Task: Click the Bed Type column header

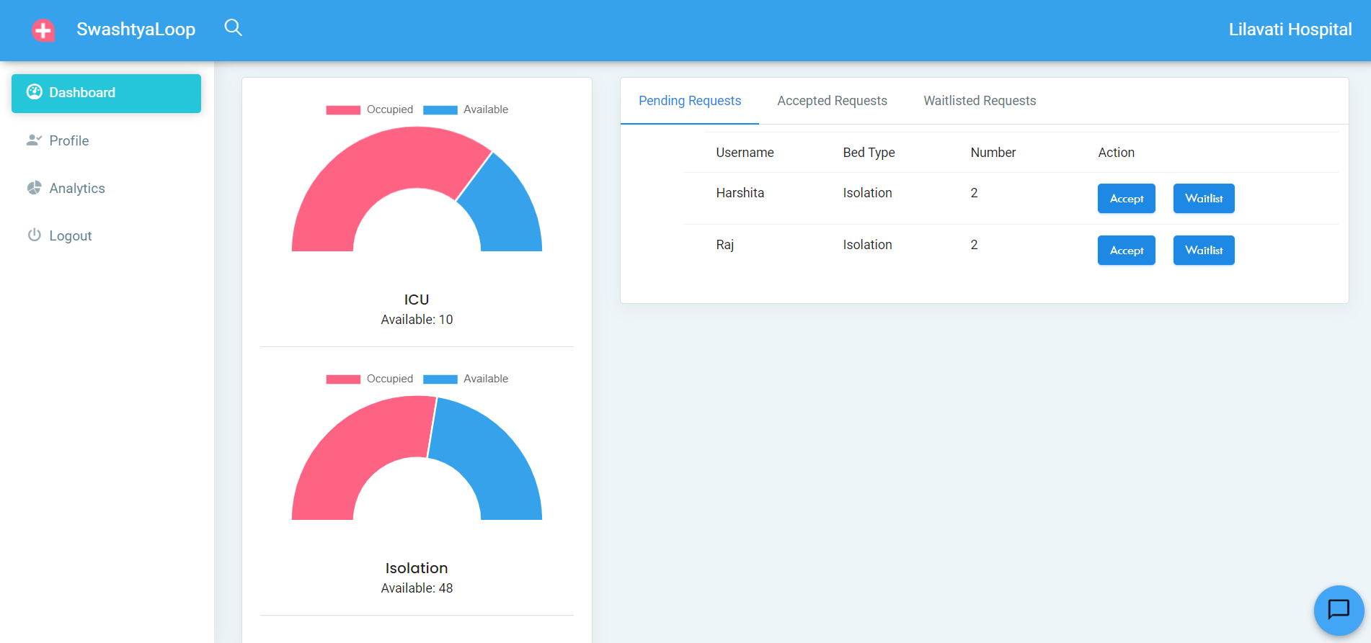Action: [x=869, y=153]
